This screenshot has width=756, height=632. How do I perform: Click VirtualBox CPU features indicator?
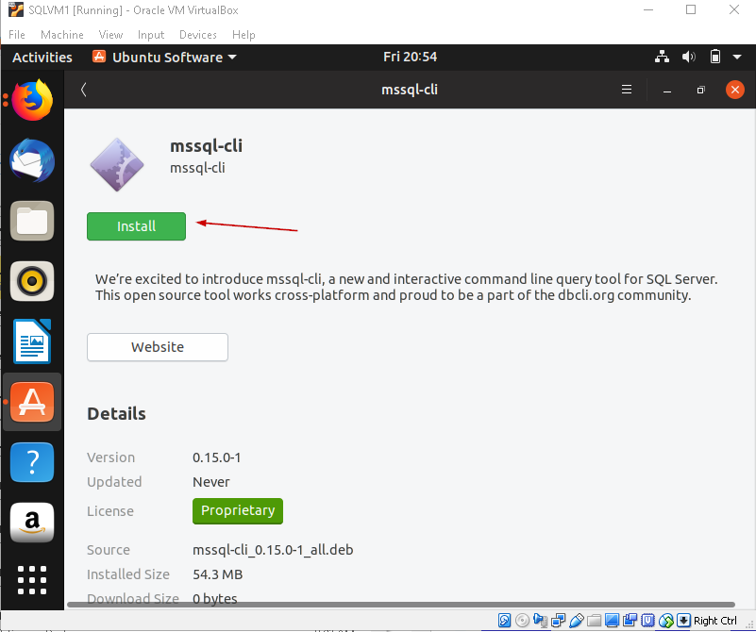pos(648,621)
